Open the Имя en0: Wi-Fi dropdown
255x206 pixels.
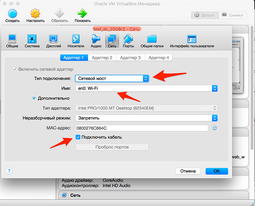[x=146, y=88]
